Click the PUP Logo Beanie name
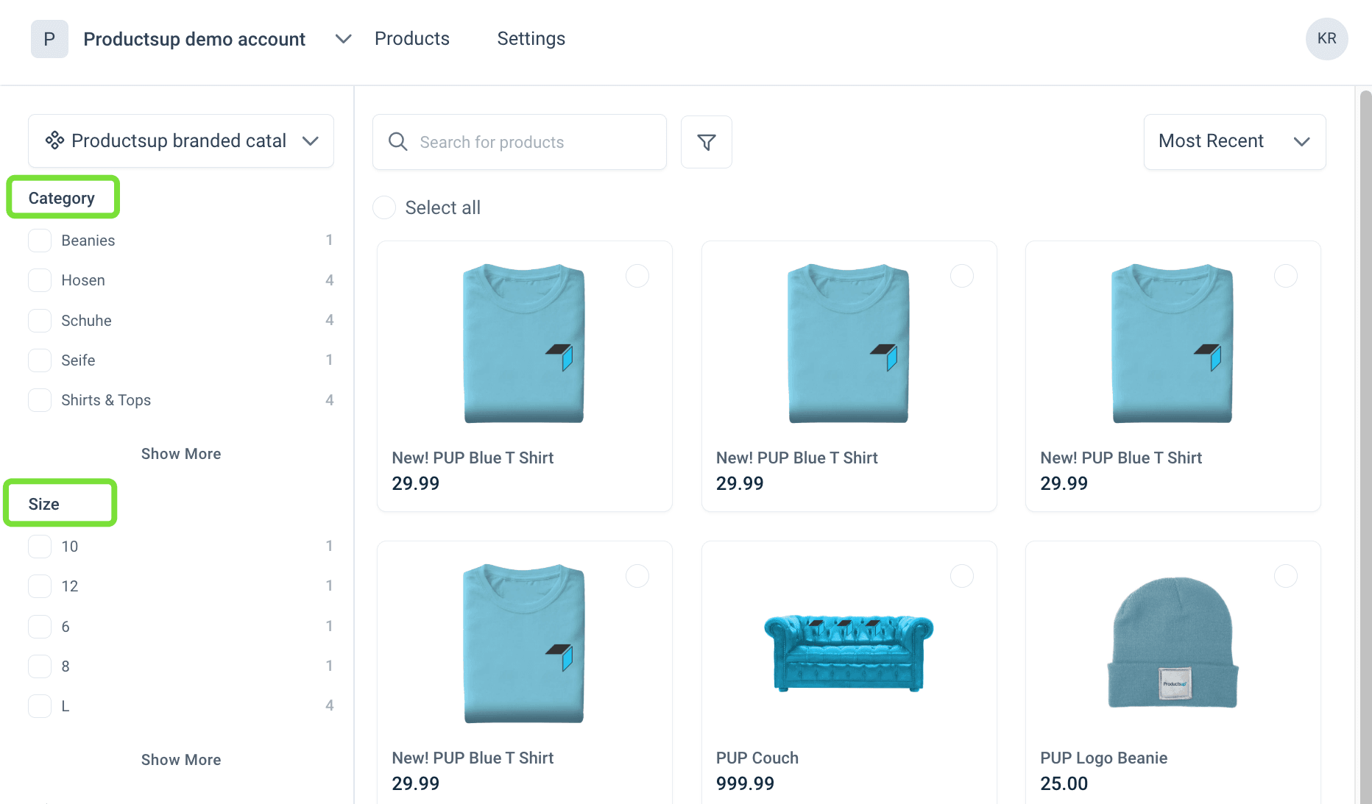Viewport: 1372px width, 804px height. [1103, 758]
